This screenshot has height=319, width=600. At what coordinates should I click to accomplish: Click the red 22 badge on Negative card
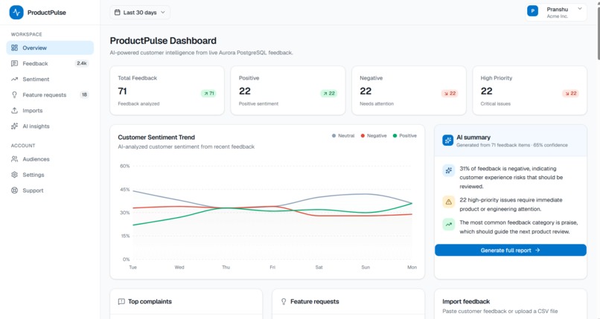tap(450, 93)
